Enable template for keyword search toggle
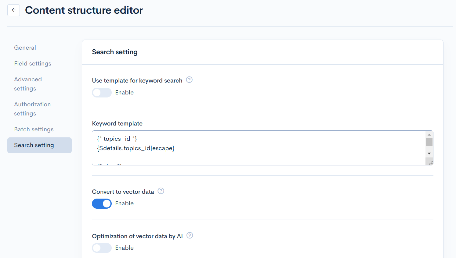 (x=102, y=93)
